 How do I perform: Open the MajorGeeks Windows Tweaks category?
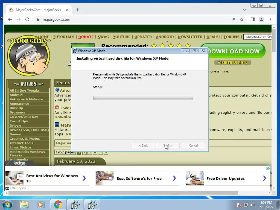coord(27,153)
